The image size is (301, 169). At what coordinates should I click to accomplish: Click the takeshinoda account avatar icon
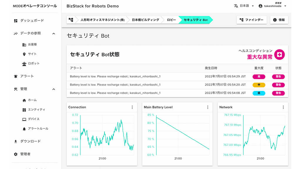(260, 6)
